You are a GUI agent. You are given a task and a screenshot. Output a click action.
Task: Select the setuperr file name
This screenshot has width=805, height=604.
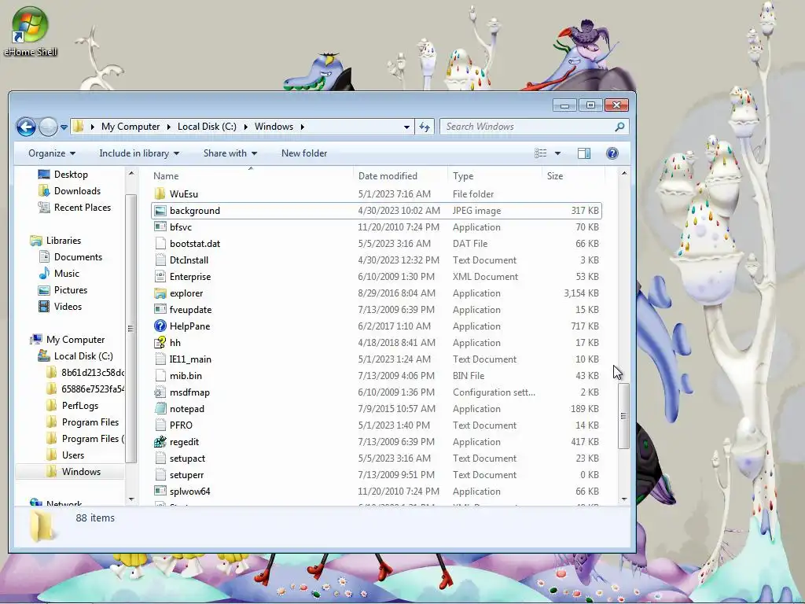coord(186,474)
